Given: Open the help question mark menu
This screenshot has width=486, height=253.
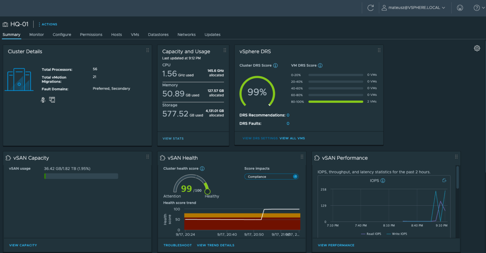Looking at the screenshot, I should pyautogui.click(x=478, y=8).
